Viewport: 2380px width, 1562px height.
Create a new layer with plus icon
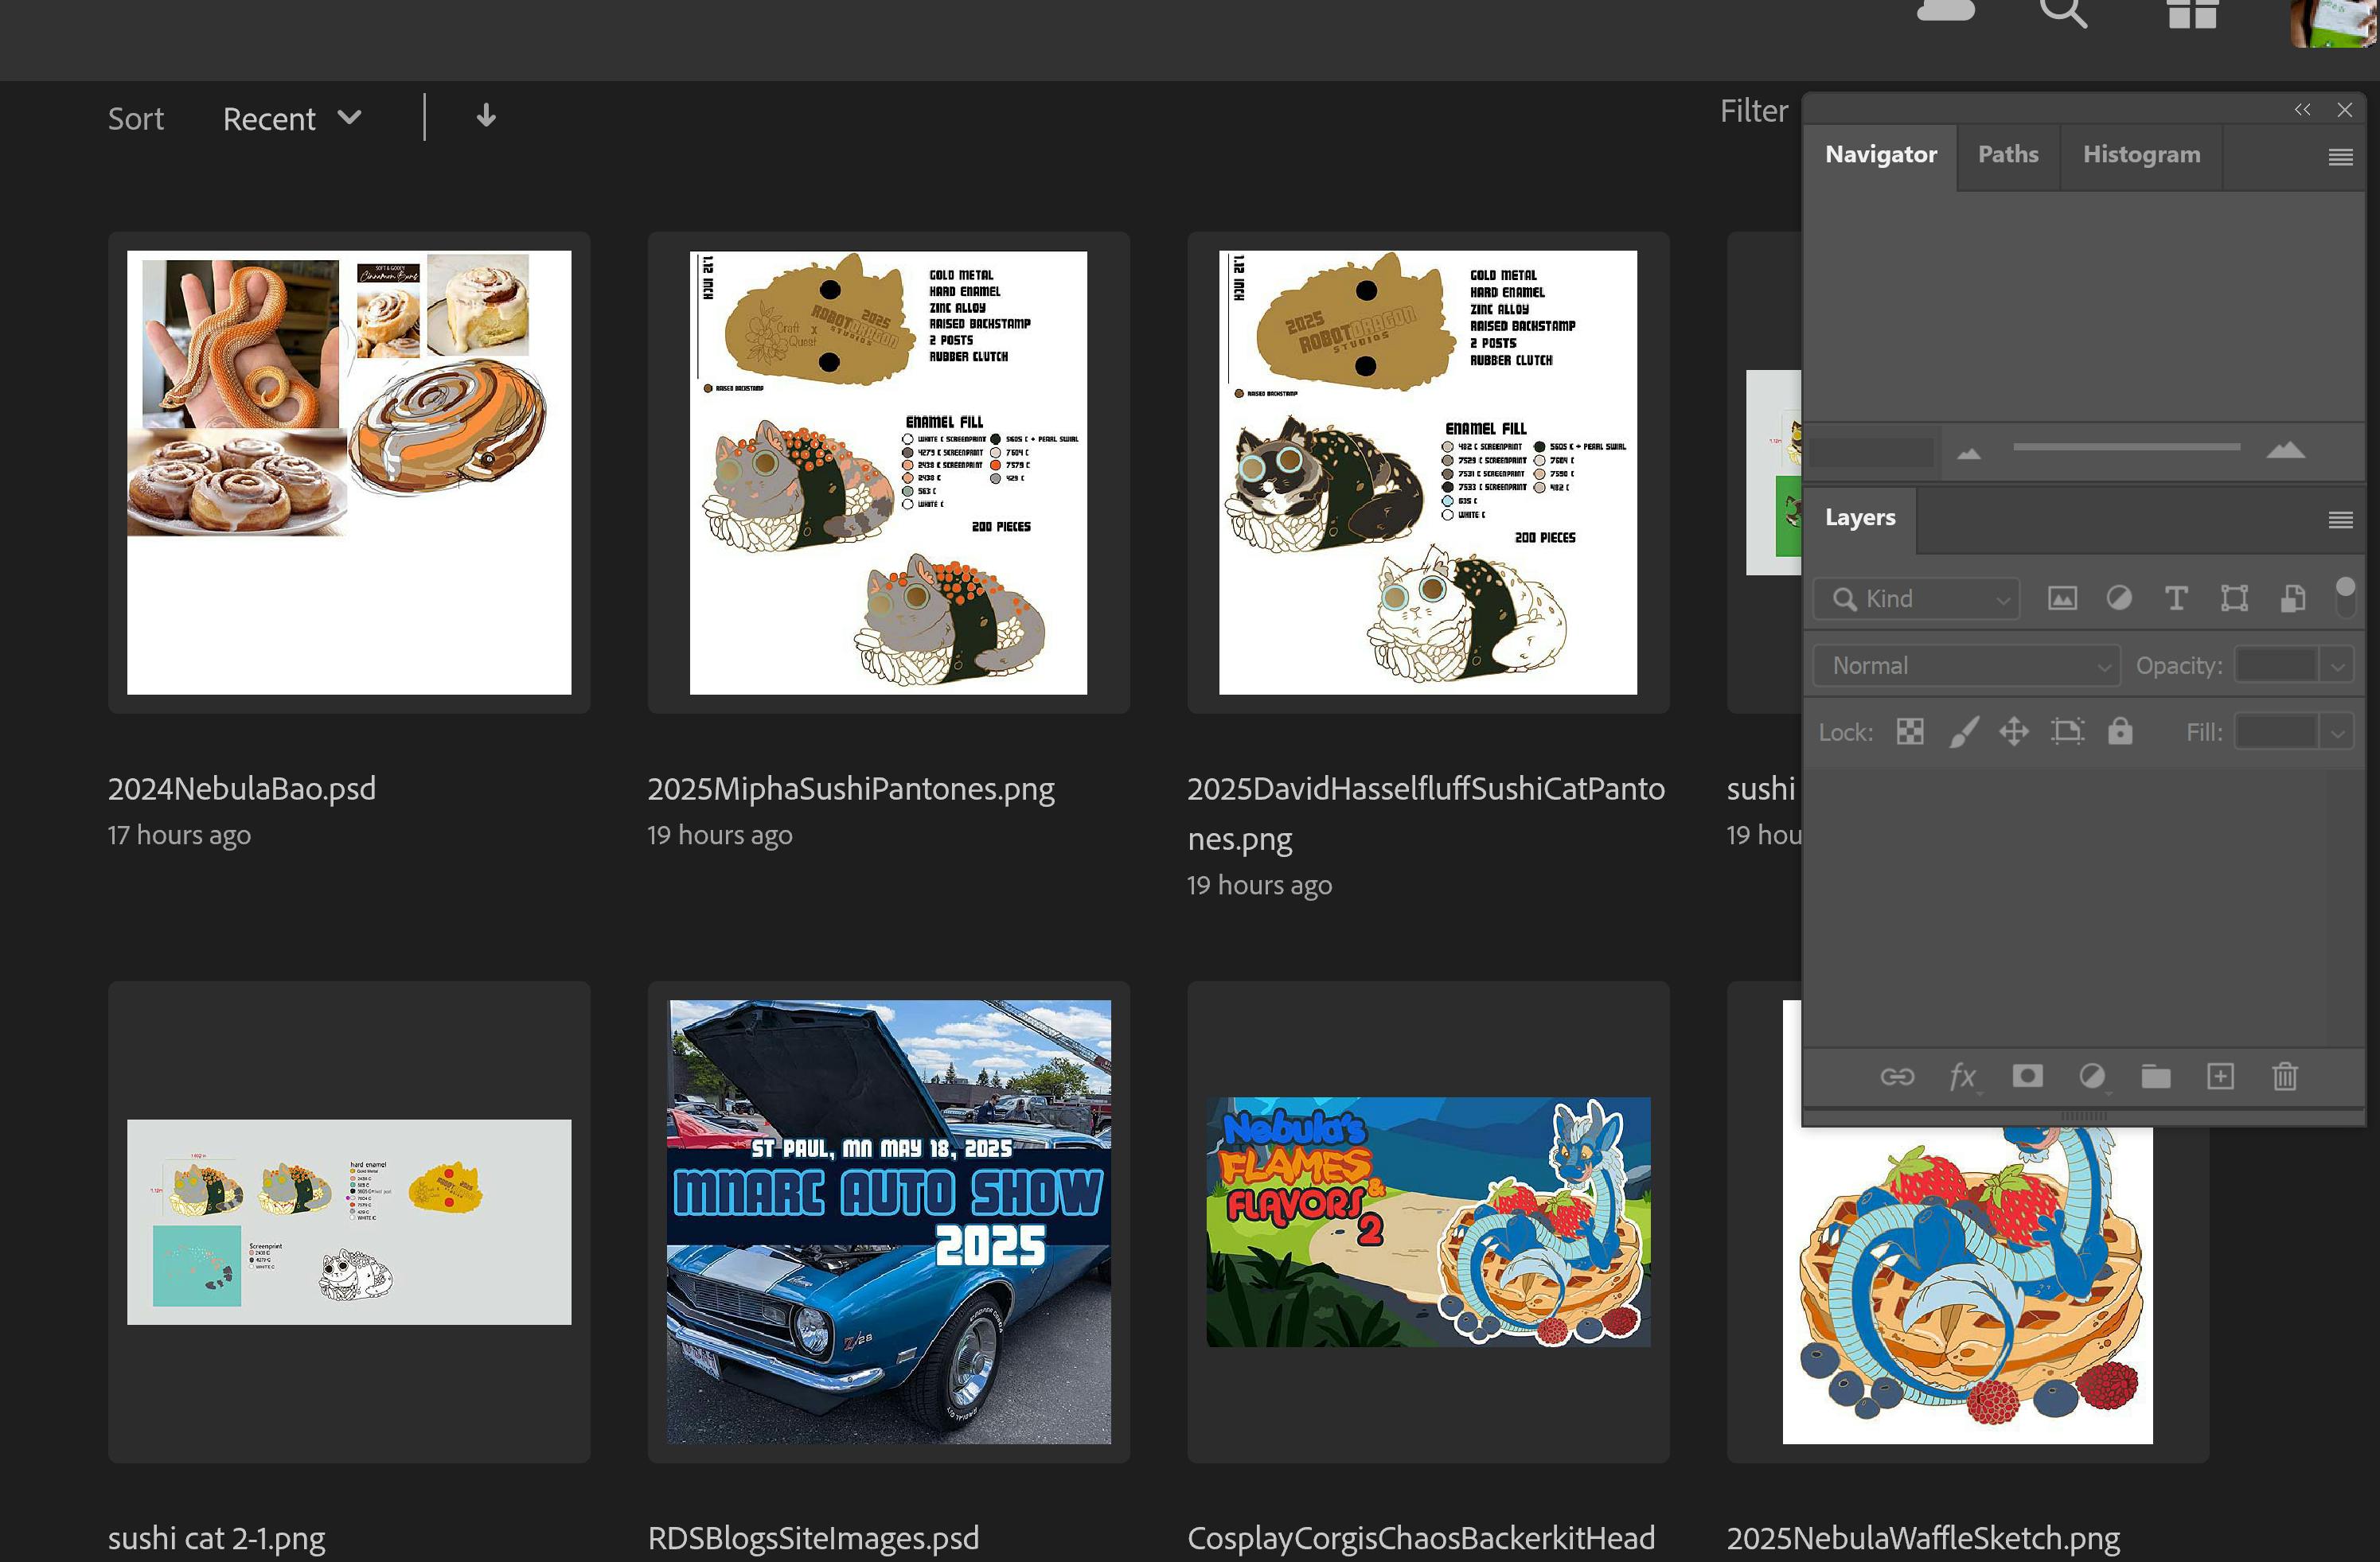point(2220,1077)
